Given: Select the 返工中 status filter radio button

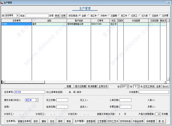Looking at the screenshot, I should 119,16.
